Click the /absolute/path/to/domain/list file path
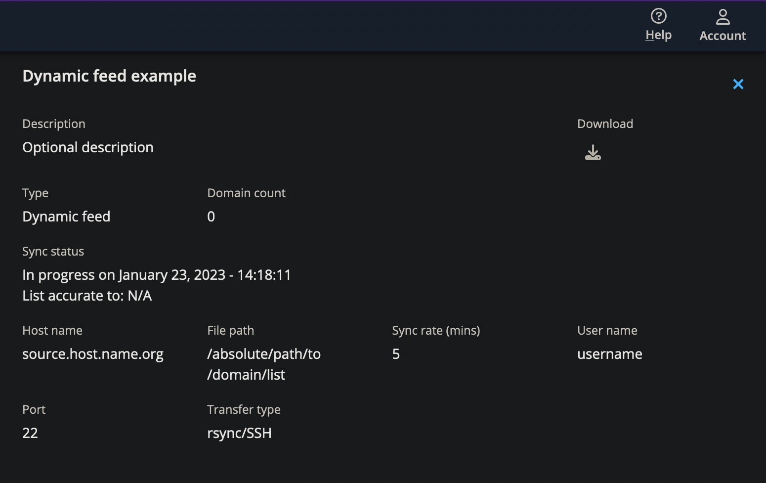Screen dimensions: 766x483 (264, 364)
